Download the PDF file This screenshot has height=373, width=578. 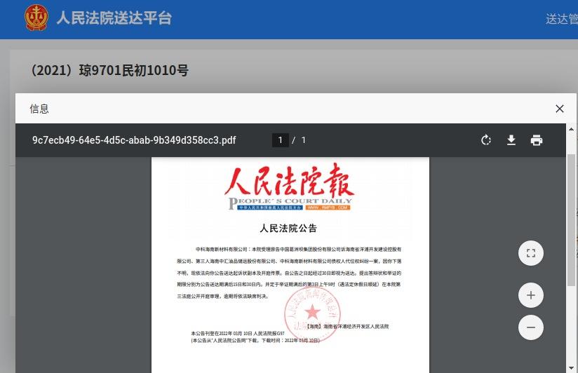511,140
